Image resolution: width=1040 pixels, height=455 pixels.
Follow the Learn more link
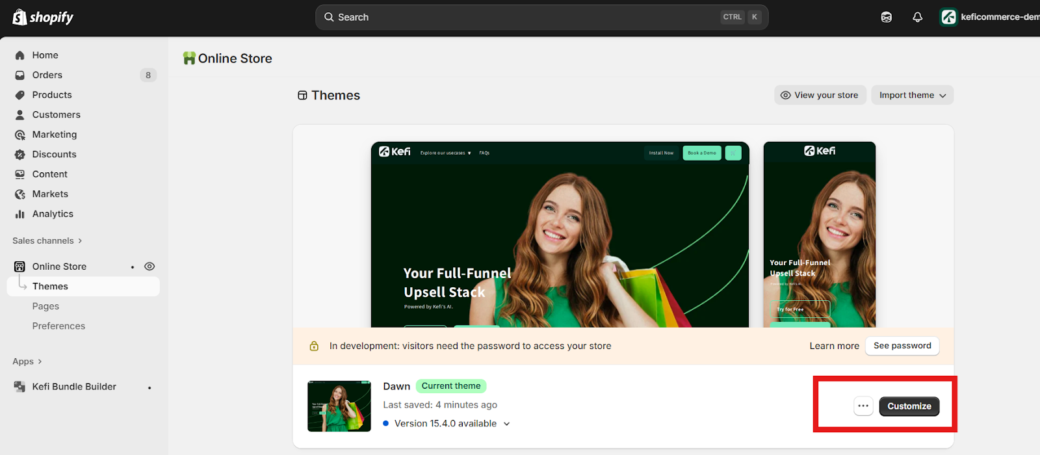834,346
